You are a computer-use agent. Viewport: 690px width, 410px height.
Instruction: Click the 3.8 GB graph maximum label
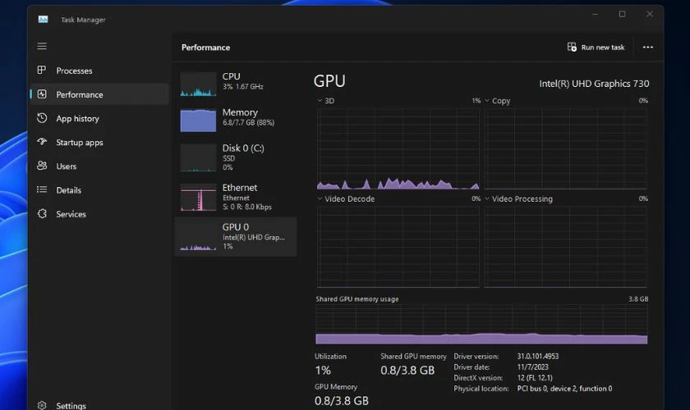click(638, 298)
